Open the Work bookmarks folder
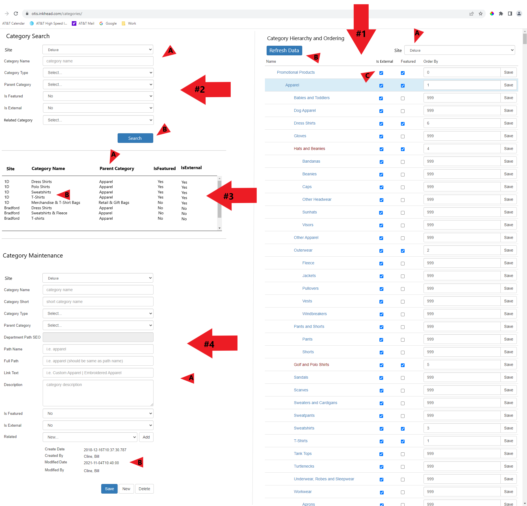The image size is (527, 506). tap(129, 23)
